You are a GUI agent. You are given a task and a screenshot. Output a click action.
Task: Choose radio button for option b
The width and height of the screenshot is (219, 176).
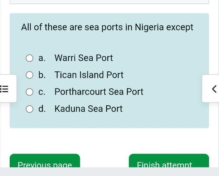(x=30, y=75)
